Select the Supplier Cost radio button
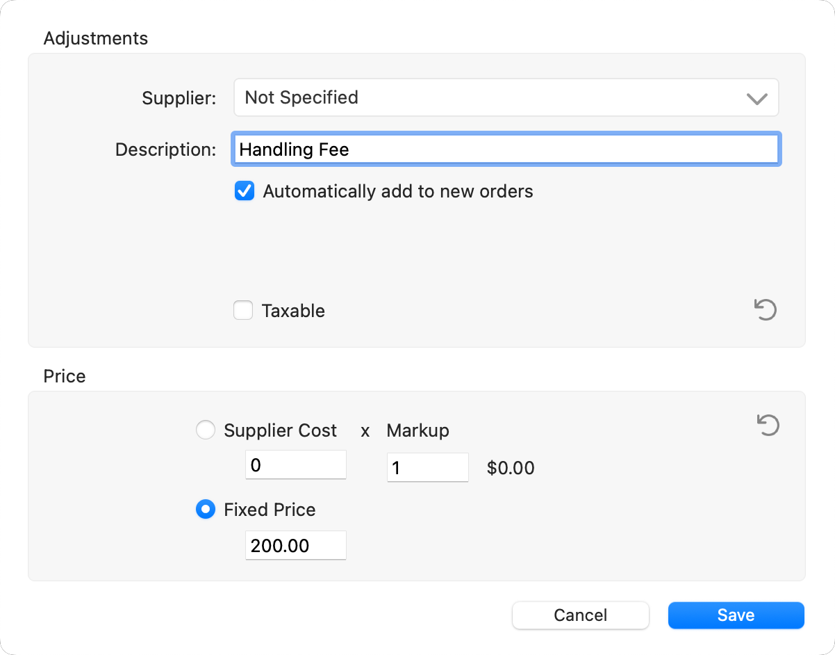The width and height of the screenshot is (835, 655). pos(206,430)
